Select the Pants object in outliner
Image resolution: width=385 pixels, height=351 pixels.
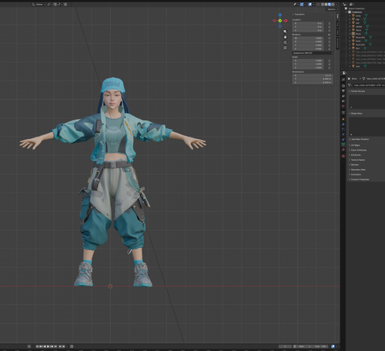click(359, 30)
